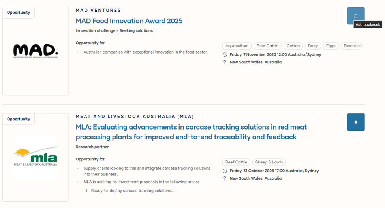Select Beef Cattle tag in MAD listing
Image resolution: width=385 pixels, height=208 pixels.
tap(268, 46)
